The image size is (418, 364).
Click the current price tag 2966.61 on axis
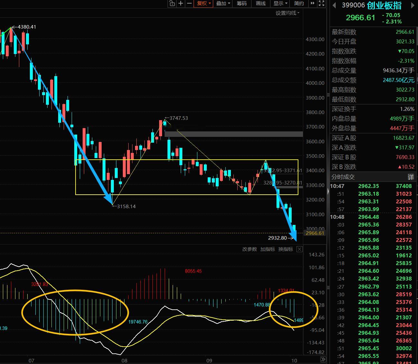[x=315, y=233]
